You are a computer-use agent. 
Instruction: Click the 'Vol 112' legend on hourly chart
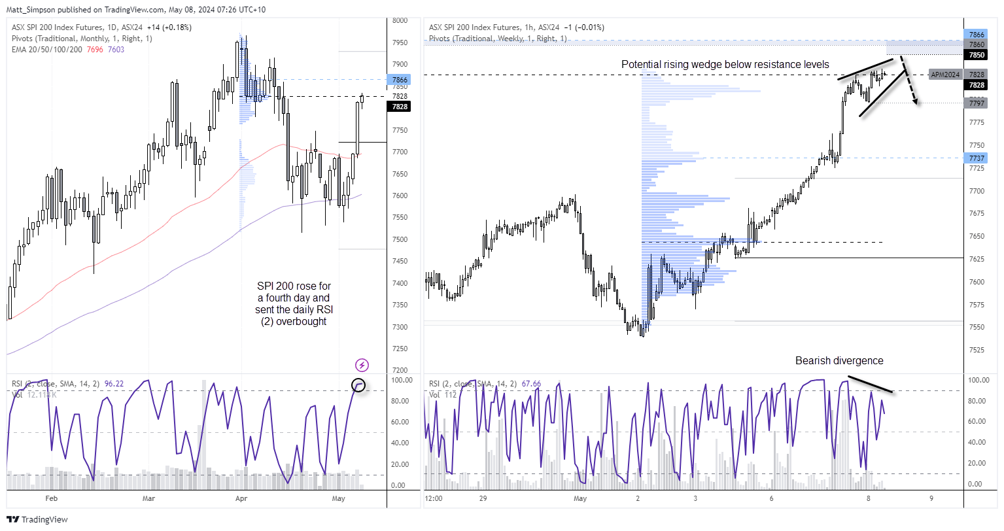coord(441,394)
